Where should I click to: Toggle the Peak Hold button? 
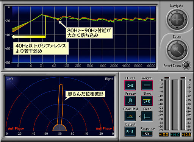tap(130, 116)
